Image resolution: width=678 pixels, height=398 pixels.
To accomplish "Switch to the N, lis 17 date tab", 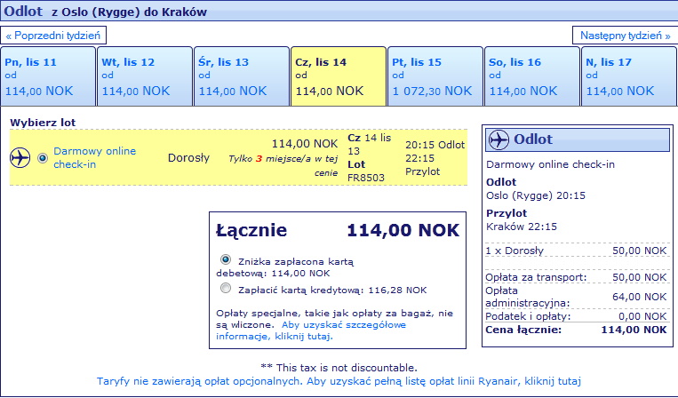I will point(629,76).
